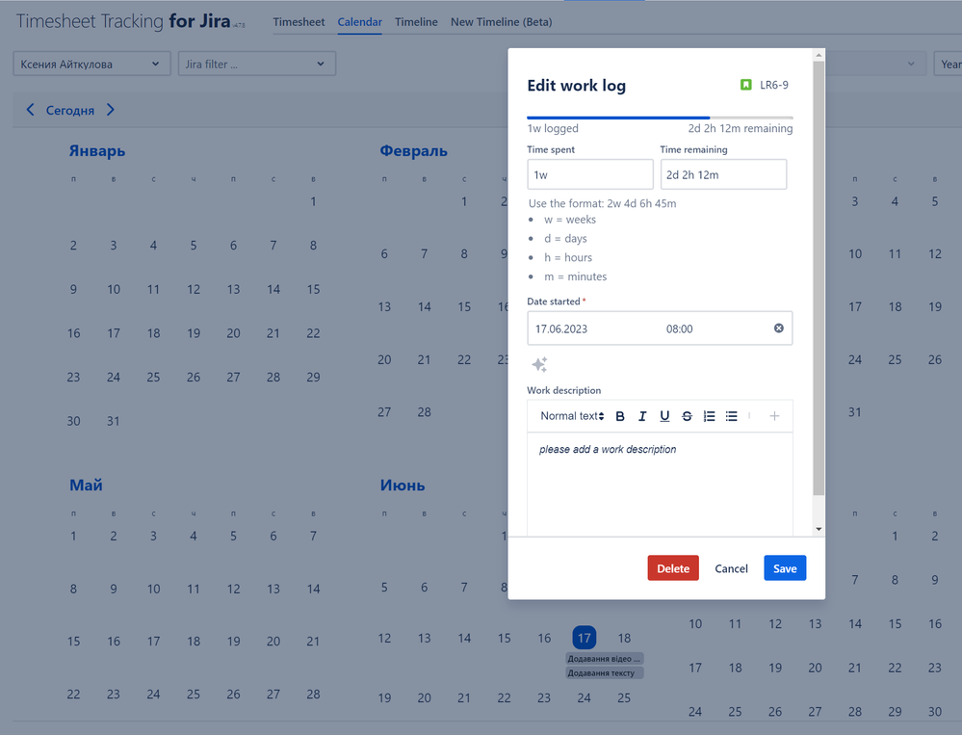962x735 pixels.
Task: Apply strikethrough formatting in work description
Action: [687, 416]
